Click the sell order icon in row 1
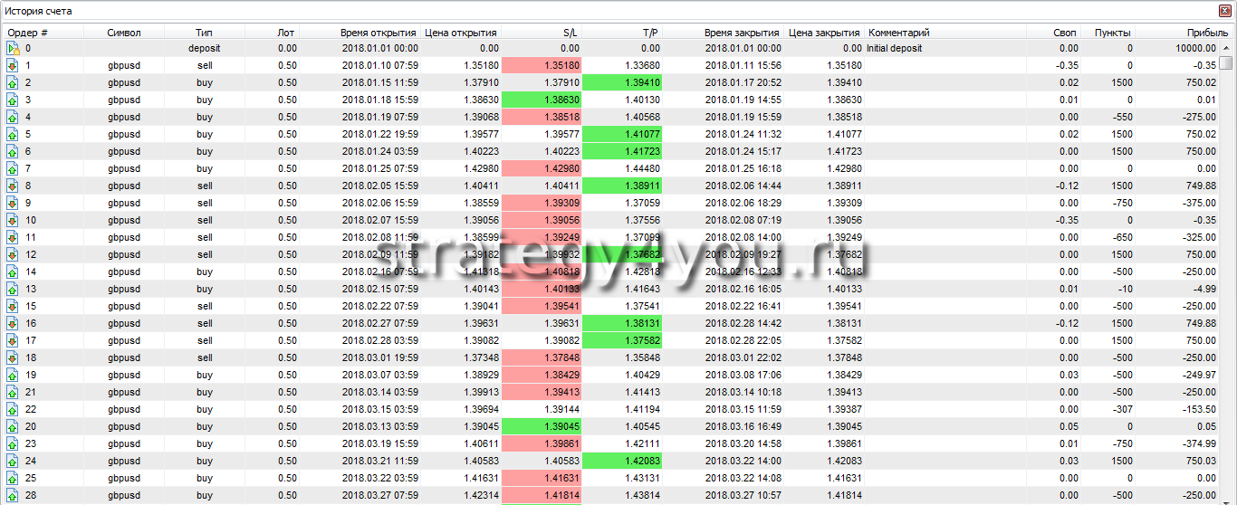Image resolution: width=1237 pixels, height=505 pixels. point(13,65)
